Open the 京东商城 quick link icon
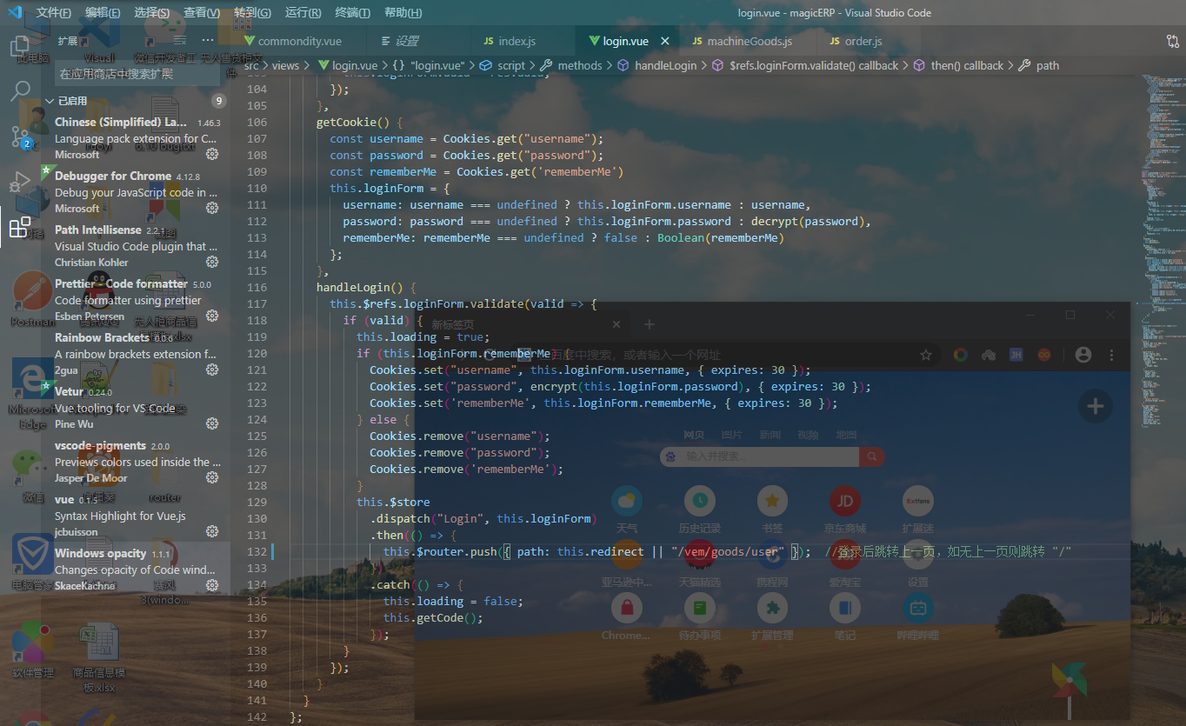Screen dimensions: 1186x726 click(844, 501)
